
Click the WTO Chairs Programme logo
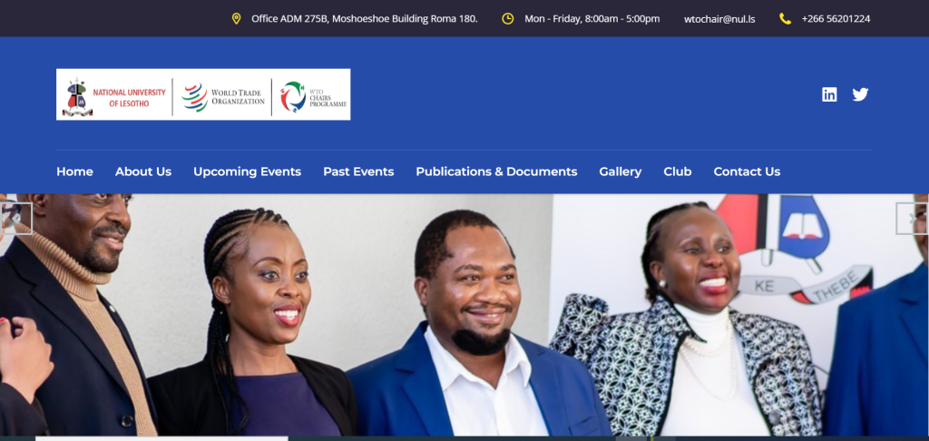[313, 96]
